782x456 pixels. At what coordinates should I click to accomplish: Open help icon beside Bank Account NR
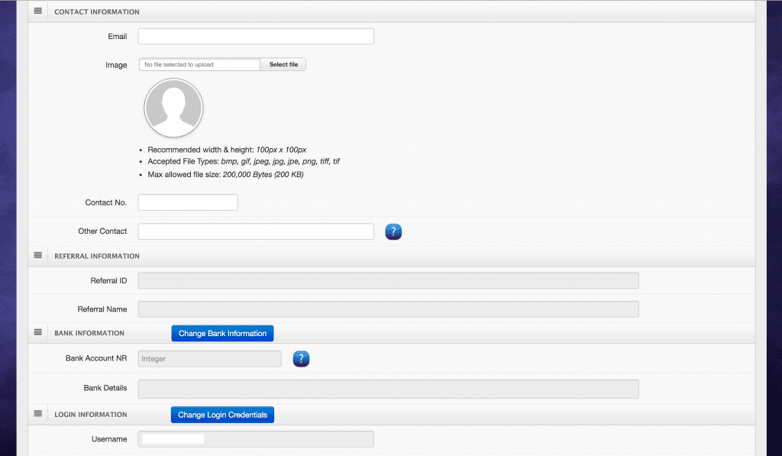301,359
